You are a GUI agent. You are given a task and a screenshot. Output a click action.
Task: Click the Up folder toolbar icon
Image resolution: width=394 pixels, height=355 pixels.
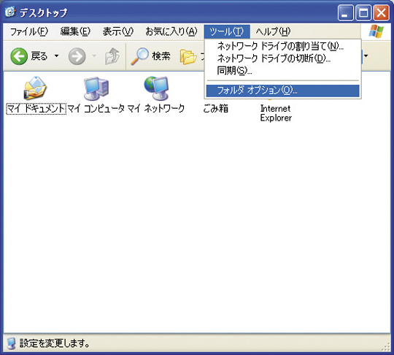(x=112, y=56)
